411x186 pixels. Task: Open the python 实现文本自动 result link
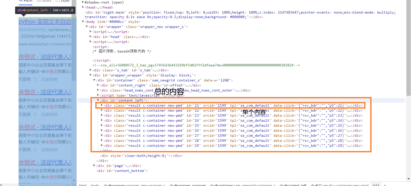click(45, 22)
